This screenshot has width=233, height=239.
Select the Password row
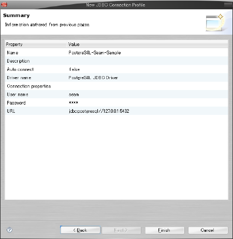pos(116,102)
